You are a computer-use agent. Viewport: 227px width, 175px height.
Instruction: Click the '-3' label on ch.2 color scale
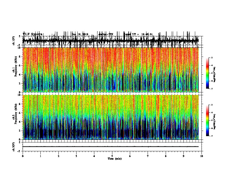211,105
